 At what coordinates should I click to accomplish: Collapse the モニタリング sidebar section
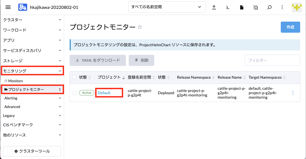32,71
